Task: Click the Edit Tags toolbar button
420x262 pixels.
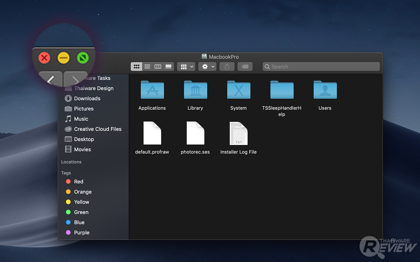Action: (245, 66)
